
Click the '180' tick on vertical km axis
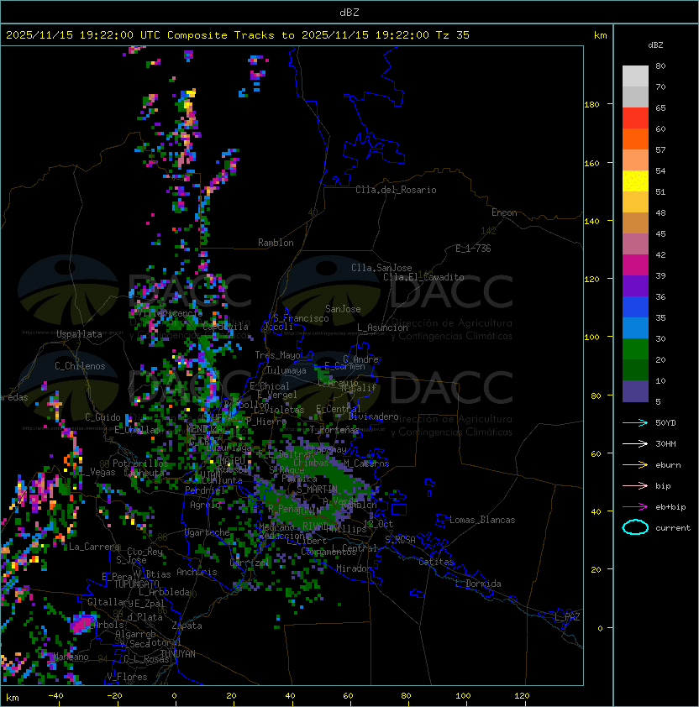[x=591, y=105]
